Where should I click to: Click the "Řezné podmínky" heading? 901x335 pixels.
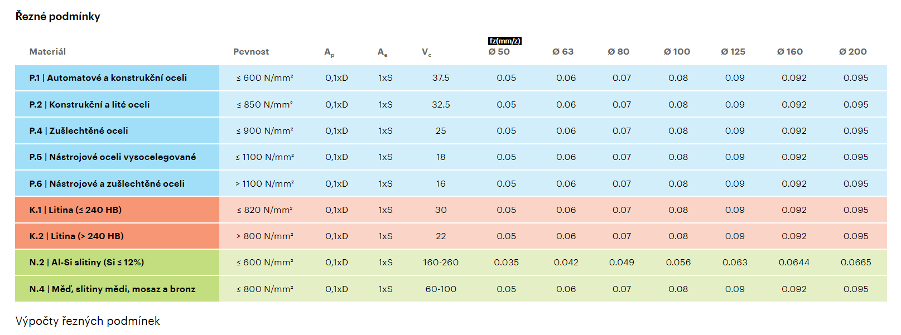[x=57, y=17]
